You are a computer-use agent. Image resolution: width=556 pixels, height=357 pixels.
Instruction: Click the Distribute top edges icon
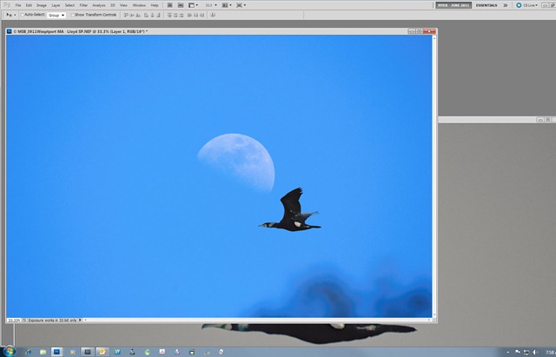pyautogui.click(x=169, y=15)
